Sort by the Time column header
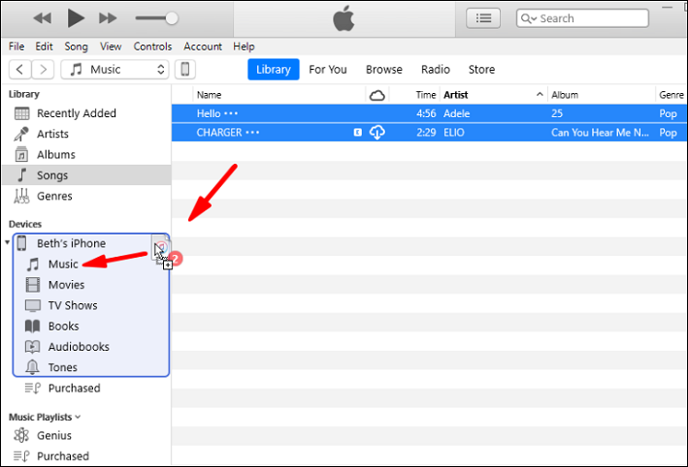The height and width of the screenshot is (467, 688). [x=426, y=95]
